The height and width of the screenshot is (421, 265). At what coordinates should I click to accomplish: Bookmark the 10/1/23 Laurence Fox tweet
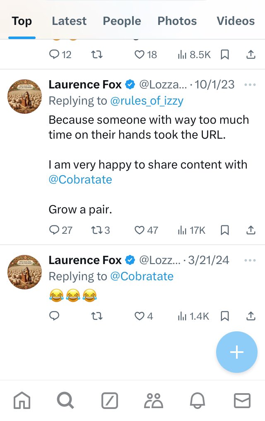(225, 230)
